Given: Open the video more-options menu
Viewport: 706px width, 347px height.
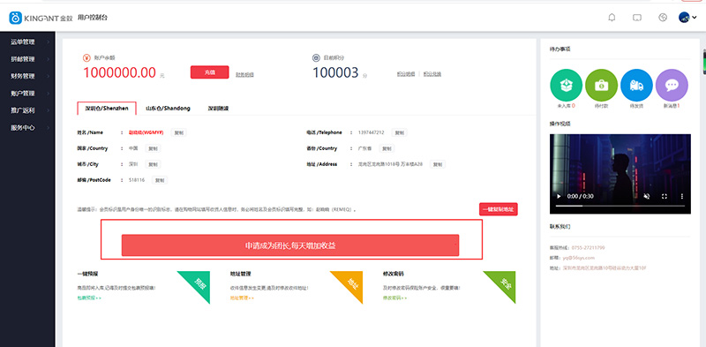Looking at the screenshot, I should 681,197.
